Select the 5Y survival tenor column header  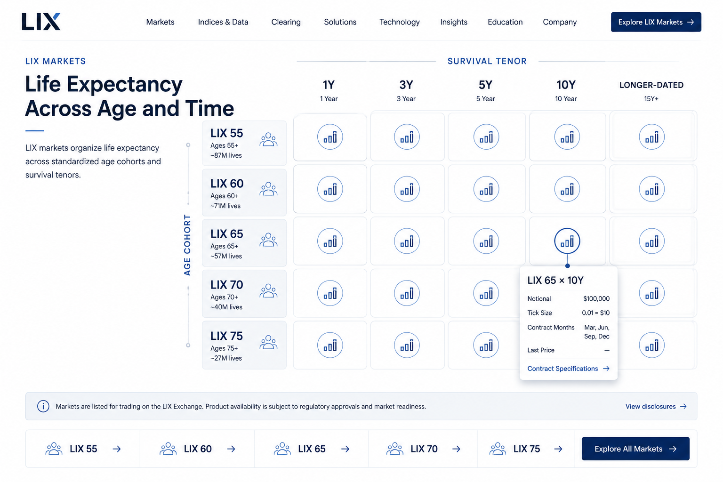click(485, 90)
